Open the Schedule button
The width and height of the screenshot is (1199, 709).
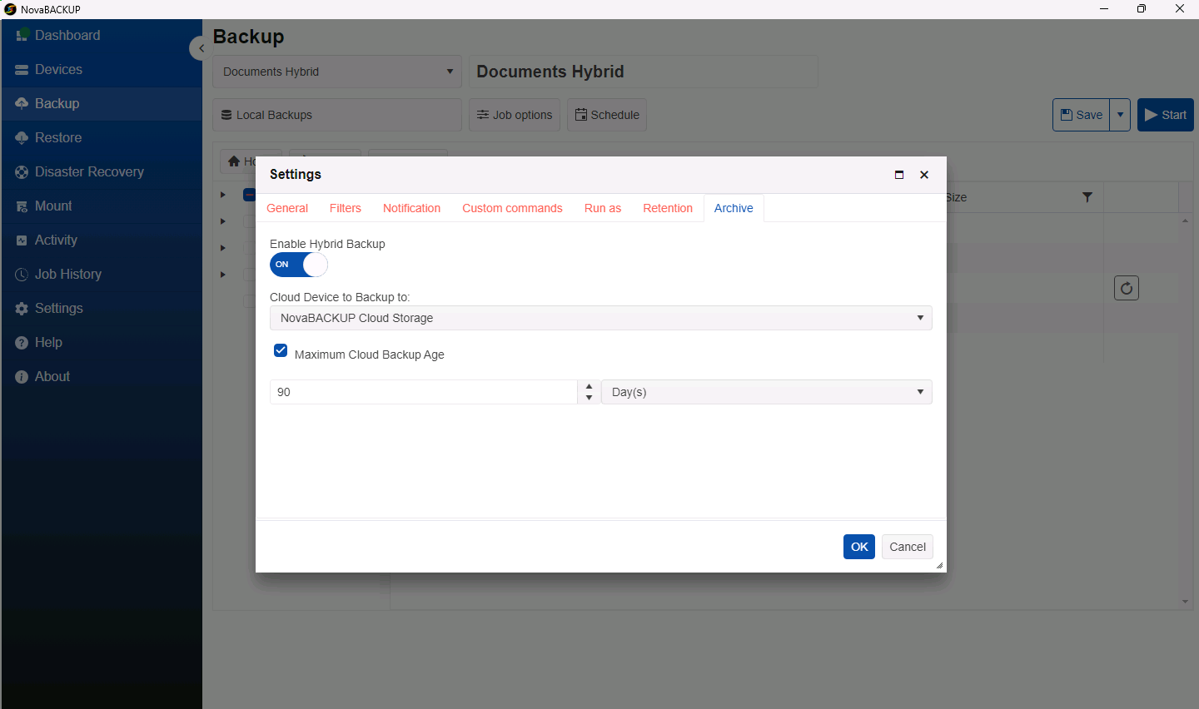coord(607,115)
